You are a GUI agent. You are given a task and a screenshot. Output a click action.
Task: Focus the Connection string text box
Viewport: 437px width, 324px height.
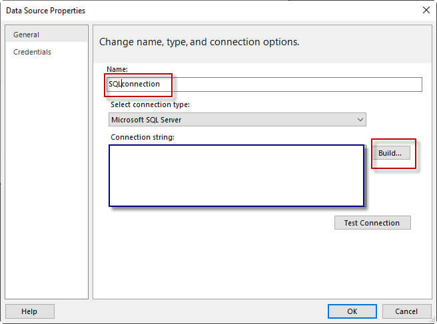click(x=236, y=176)
